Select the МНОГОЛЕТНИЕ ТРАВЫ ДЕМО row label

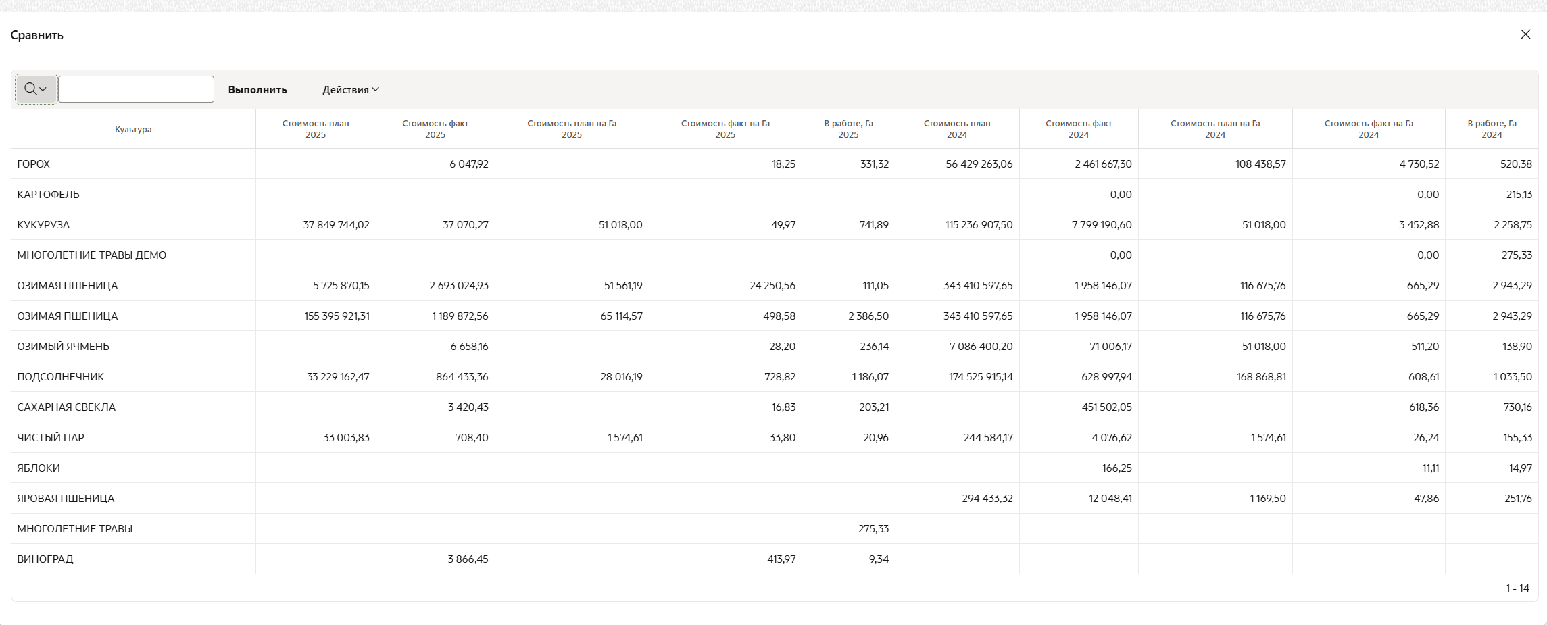[x=92, y=255]
